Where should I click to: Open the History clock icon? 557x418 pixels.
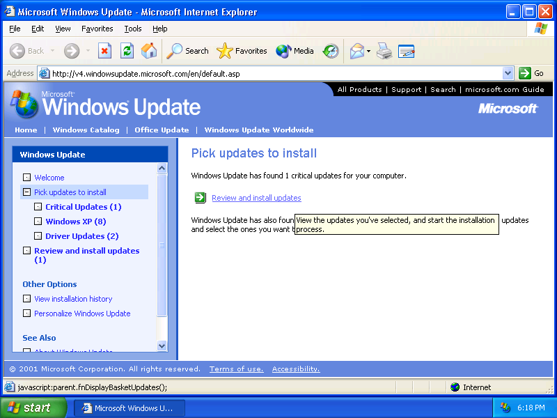pos(331,51)
